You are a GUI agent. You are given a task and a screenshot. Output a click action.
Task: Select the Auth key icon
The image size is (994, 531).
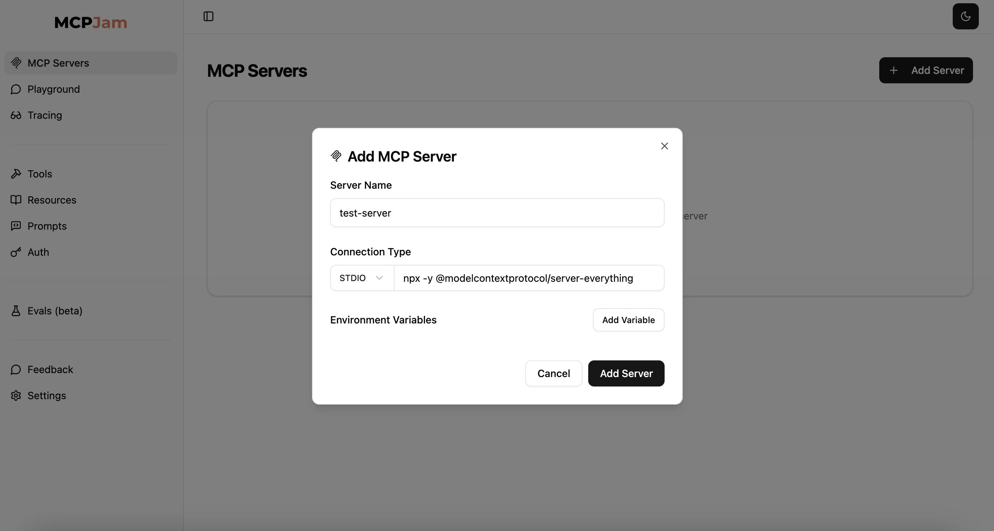coord(16,252)
